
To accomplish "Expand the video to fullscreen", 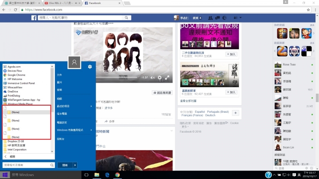I will [x=167, y=77].
